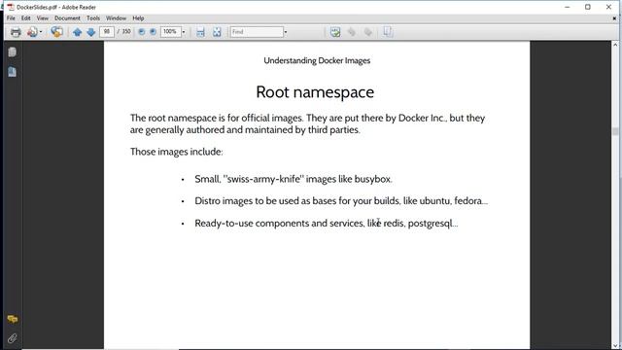Click the word 'redis' in third bullet
622x350 pixels.
(x=394, y=223)
